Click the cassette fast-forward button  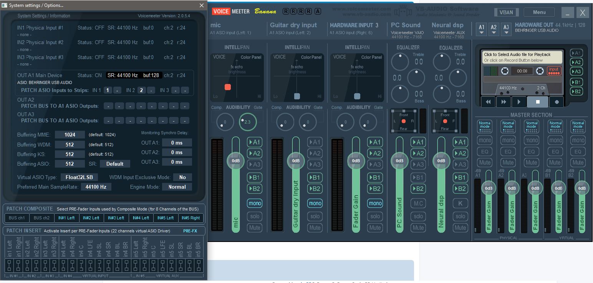click(x=504, y=102)
